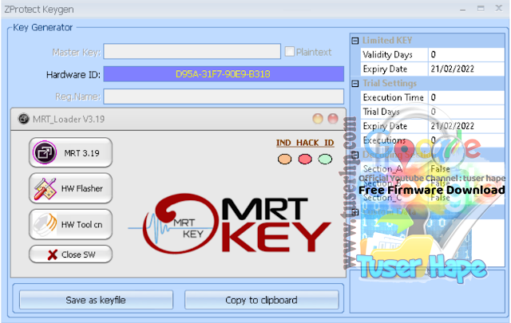Screen dimensions: 511x323
Task: Click the Executions label
Action: [x=384, y=140]
